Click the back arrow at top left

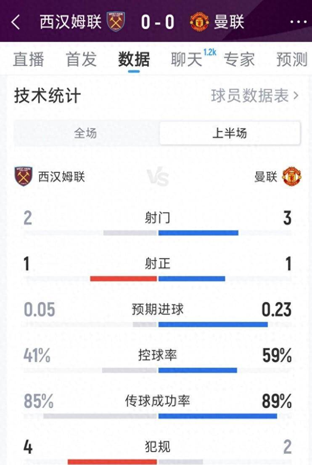[15, 23]
